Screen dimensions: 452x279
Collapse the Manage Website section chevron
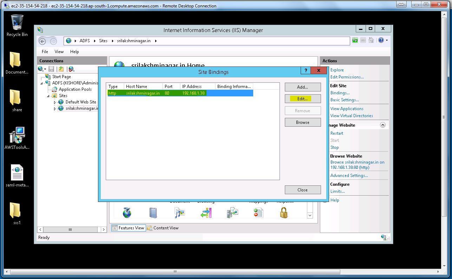point(383,125)
